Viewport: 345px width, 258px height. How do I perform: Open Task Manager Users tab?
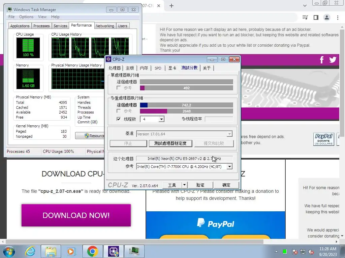click(x=123, y=26)
